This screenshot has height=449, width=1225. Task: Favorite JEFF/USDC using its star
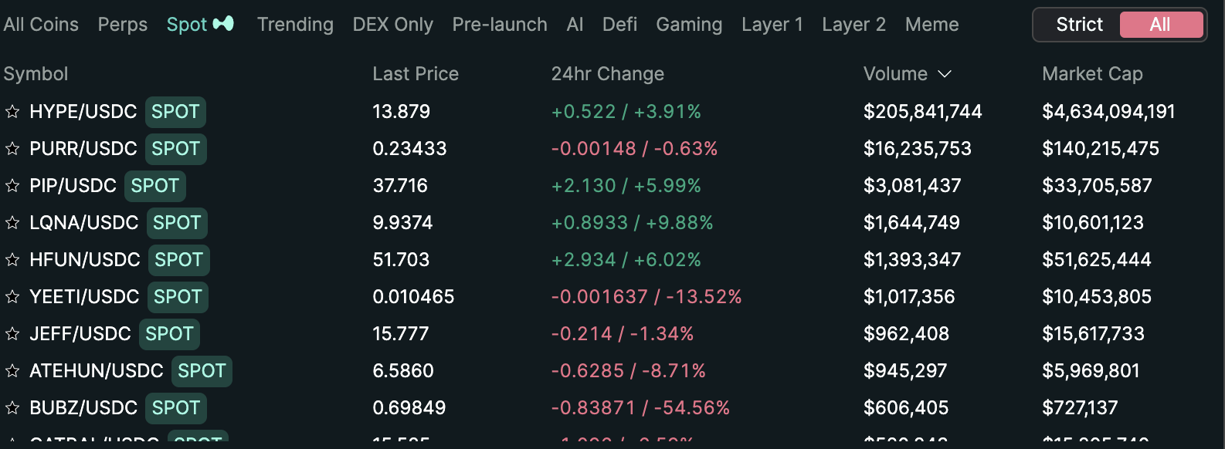[12, 334]
